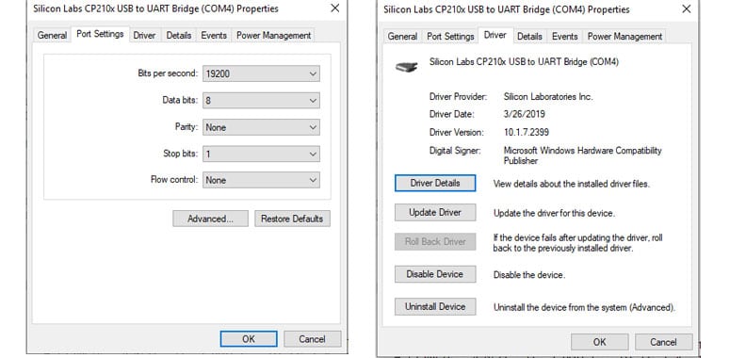Cancel the Port Settings dialog
Viewport: 746px width, 358px height.
(312, 339)
